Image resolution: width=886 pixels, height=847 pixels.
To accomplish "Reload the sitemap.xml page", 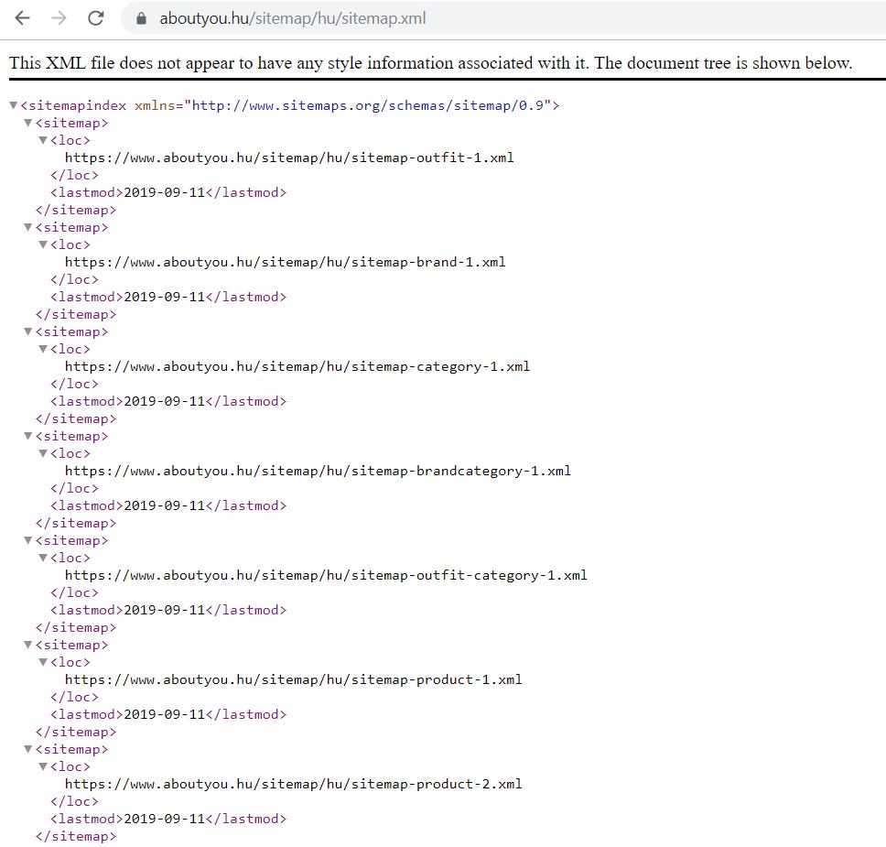I will (95, 18).
